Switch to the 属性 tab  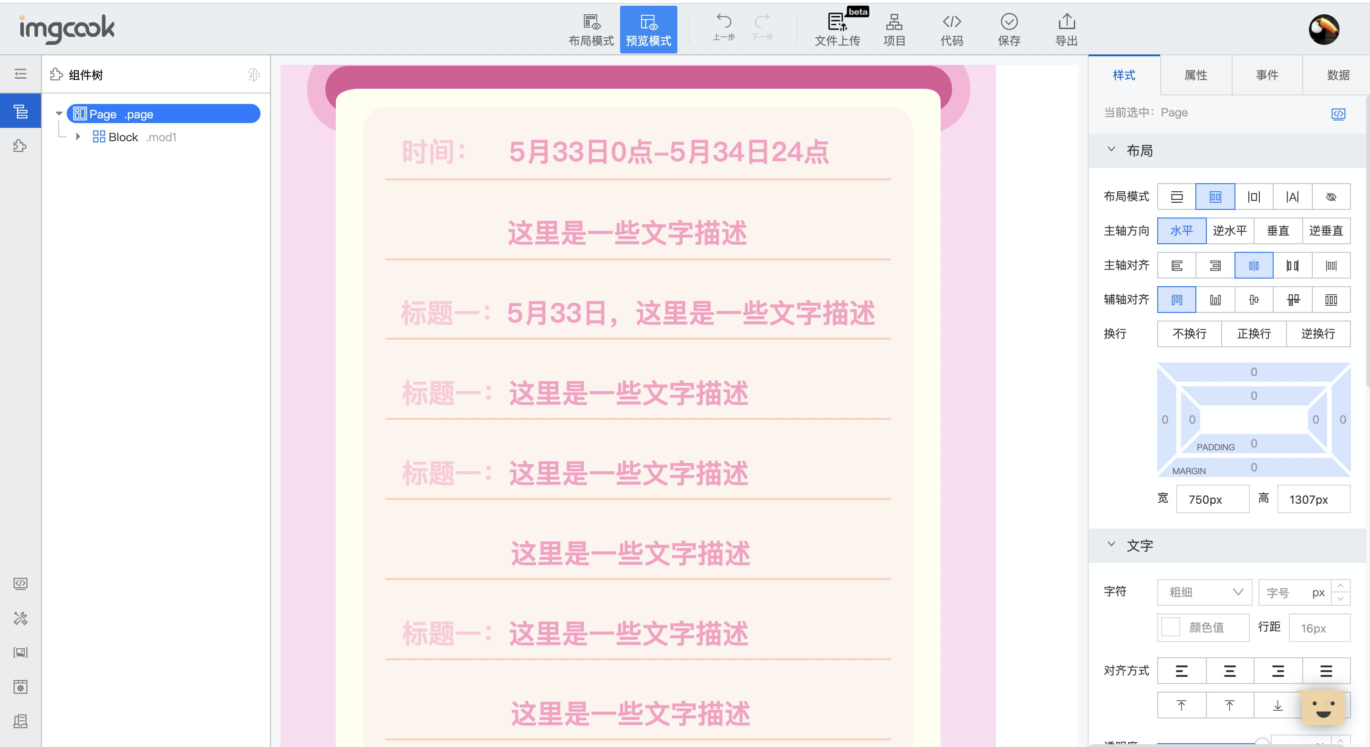pos(1195,75)
